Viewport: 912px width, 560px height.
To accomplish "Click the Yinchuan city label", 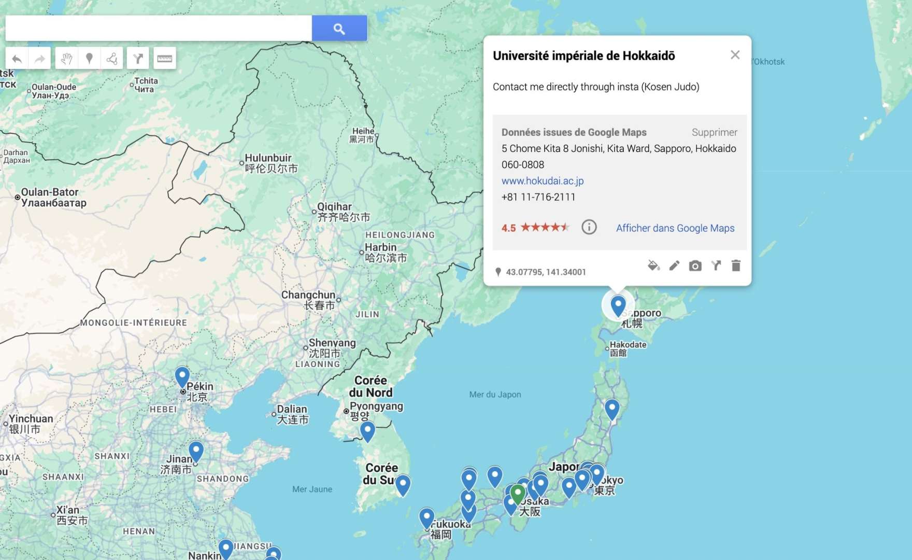I will tap(31, 424).
